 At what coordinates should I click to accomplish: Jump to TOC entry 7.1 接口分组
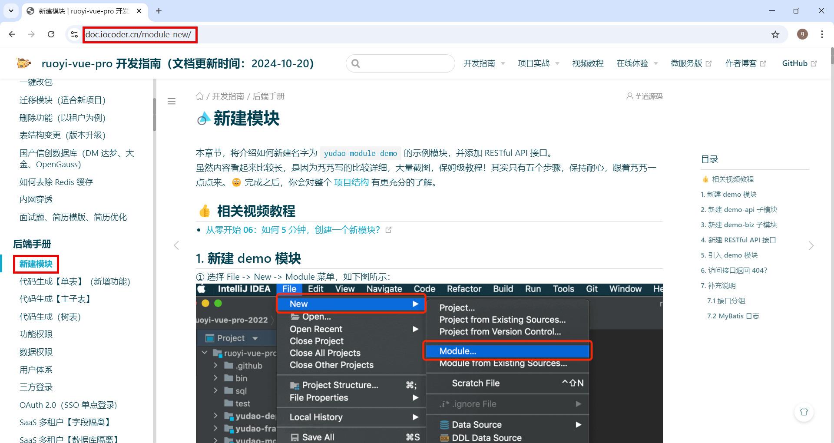click(726, 301)
